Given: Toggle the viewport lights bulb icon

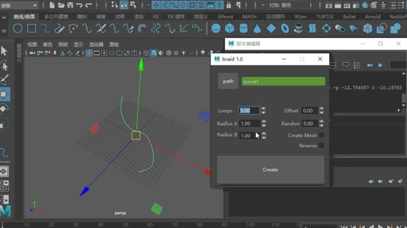Looking at the screenshot, I should tap(184, 53).
